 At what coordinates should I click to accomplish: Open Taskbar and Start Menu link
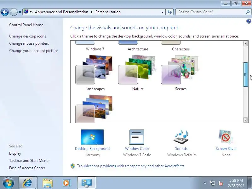point(29,161)
